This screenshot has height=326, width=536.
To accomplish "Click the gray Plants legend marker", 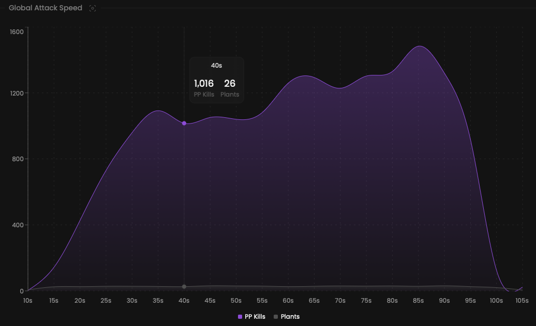I will [275, 316].
